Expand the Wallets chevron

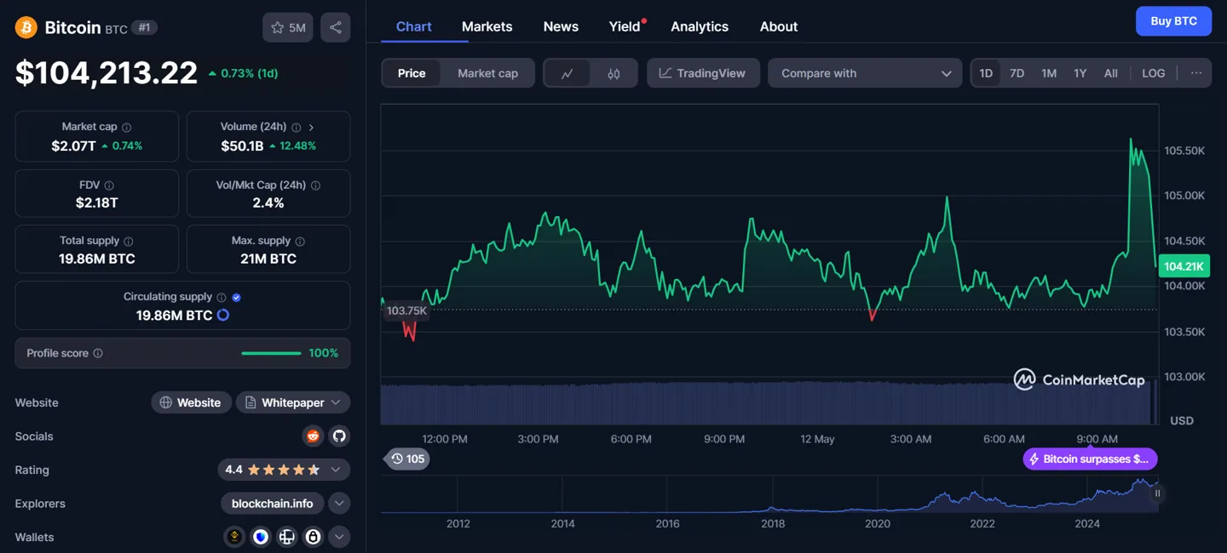[339, 537]
